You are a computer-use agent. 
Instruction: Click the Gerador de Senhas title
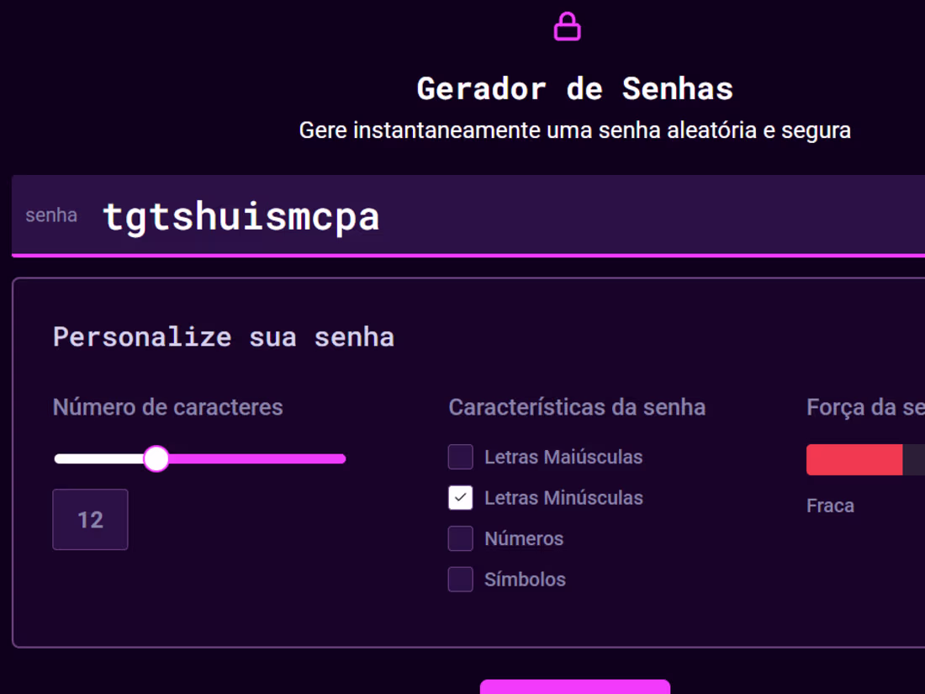tap(575, 88)
